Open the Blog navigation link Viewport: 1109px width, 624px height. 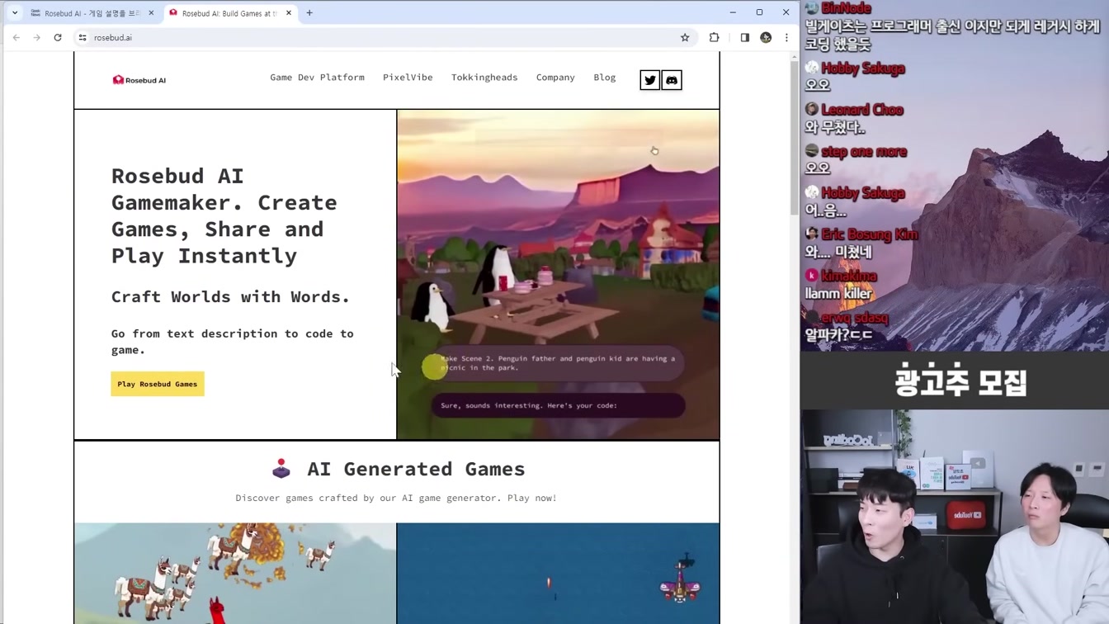click(x=605, y=78)
